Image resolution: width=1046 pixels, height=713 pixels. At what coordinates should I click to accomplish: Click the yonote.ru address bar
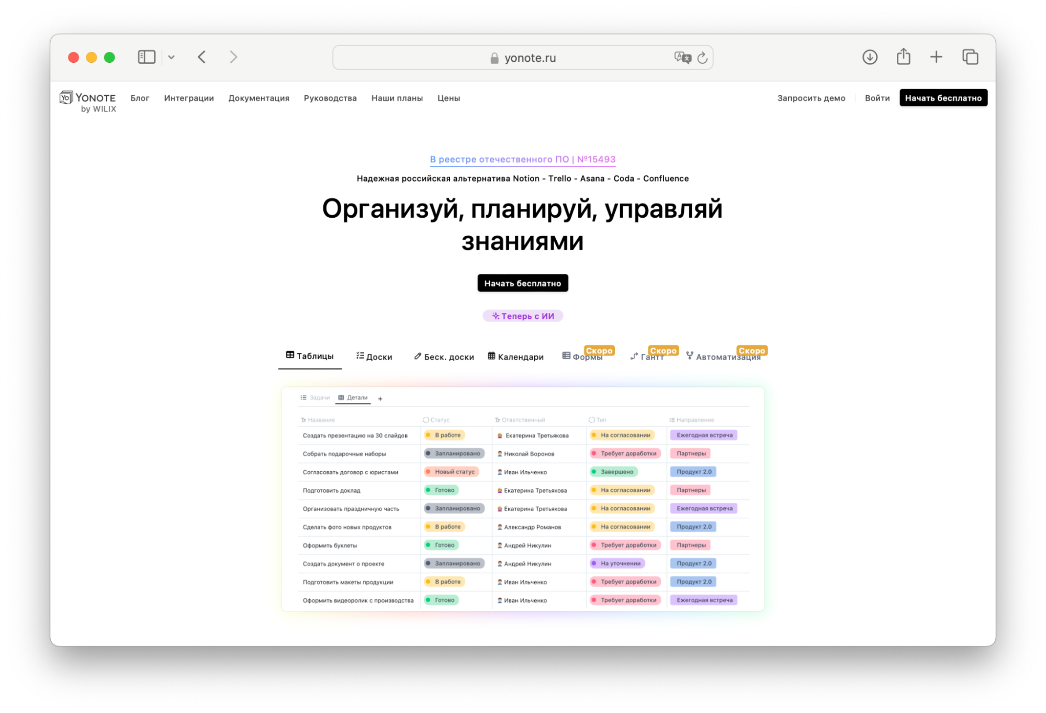tap(522, 58)
